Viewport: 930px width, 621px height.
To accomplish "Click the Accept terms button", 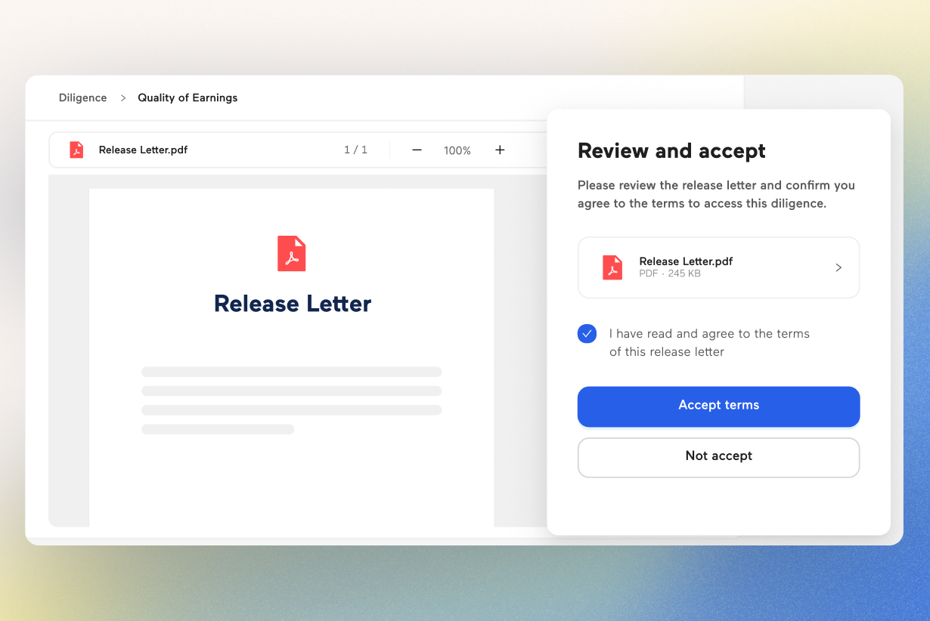I will click(x=719, y=406).
